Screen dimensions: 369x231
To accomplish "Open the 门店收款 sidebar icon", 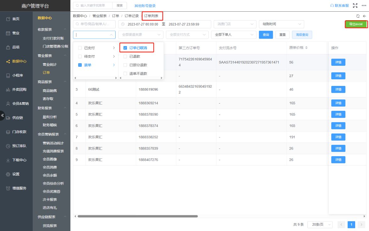I will coord(8,132).
